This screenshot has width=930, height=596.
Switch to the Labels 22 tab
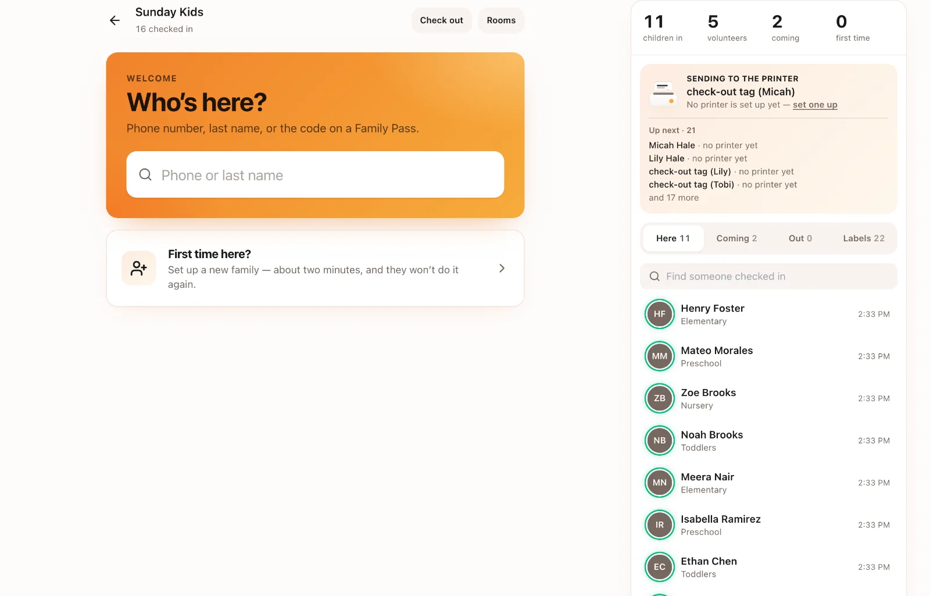(x=864, y=238)
